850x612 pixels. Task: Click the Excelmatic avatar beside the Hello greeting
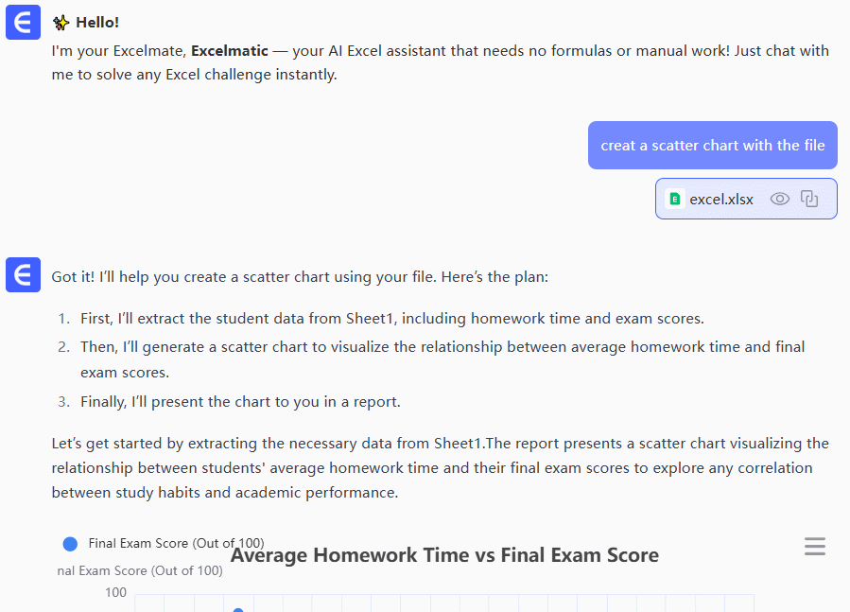23,23
